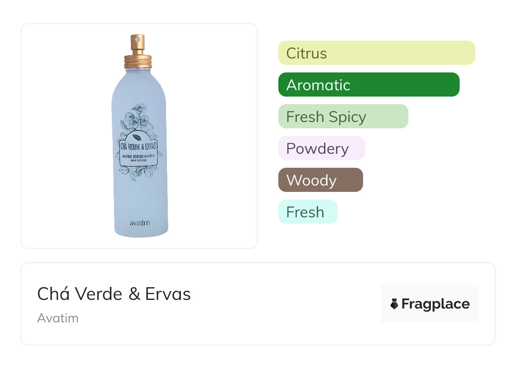Viewport: 516px width, 366px height.
Task: Click the Fragplace wordmark text
Action: pyautogui.click(x=435, y=304)
